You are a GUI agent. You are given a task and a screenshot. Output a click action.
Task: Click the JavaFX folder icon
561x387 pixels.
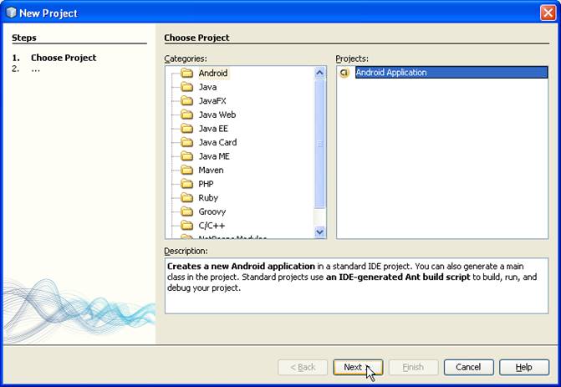click(186, 101)
